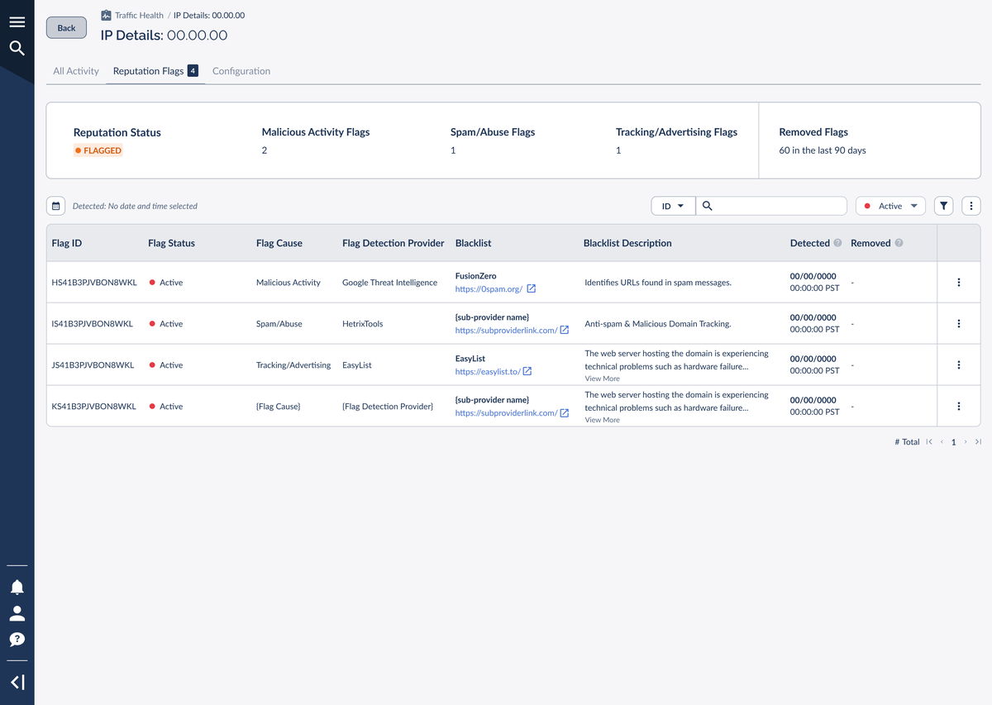
Task: Open row actions menu for JS41B3PJVBON8WKL
Action: 959,365
